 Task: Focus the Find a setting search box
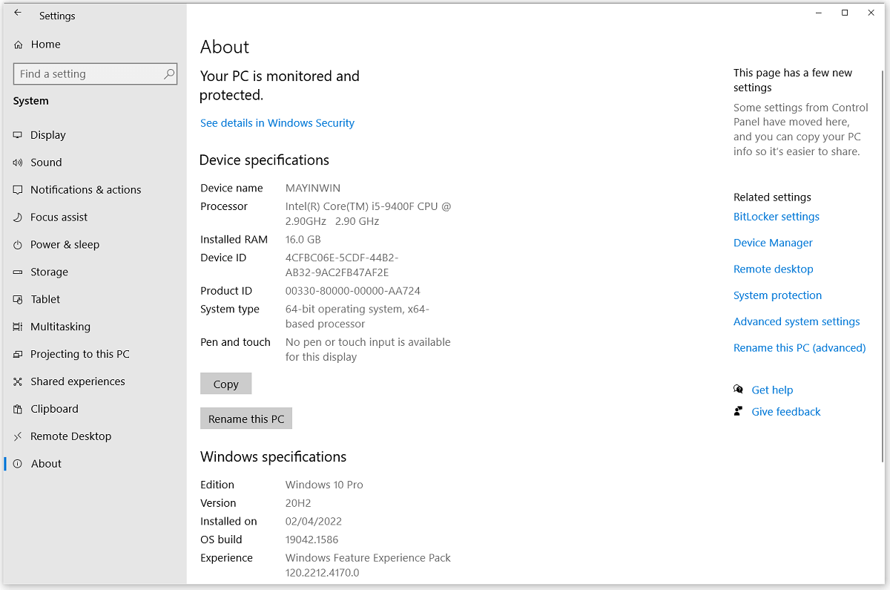[95, 73]
